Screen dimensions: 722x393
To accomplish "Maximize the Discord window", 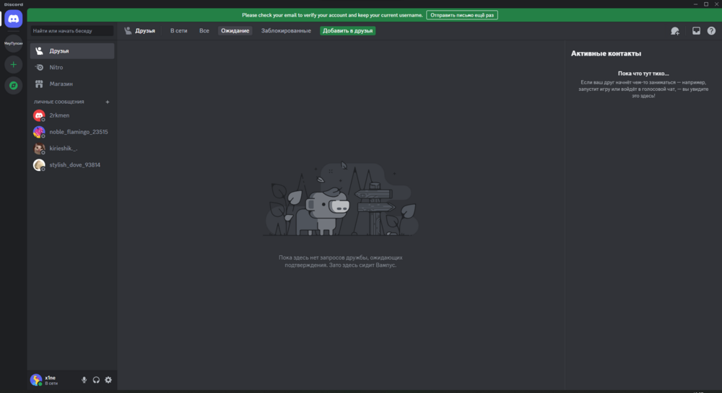I will tap(706, 4).
